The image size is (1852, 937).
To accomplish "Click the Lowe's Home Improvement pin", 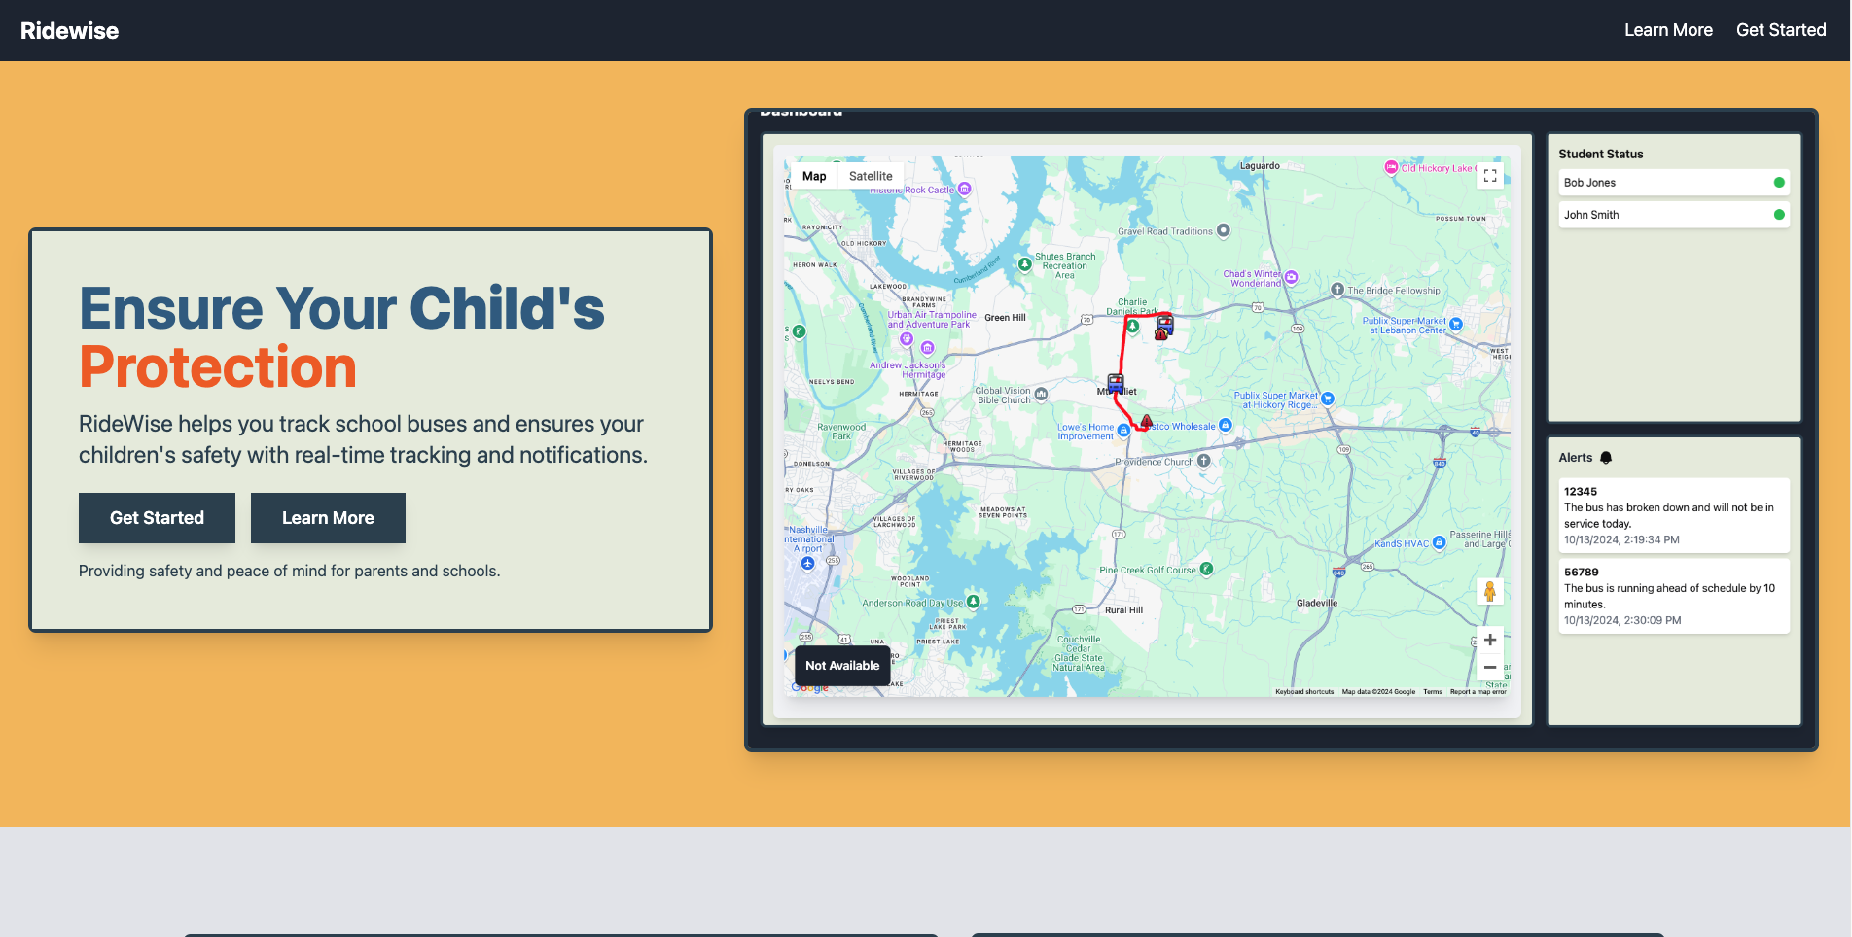I will (1123, 430).
